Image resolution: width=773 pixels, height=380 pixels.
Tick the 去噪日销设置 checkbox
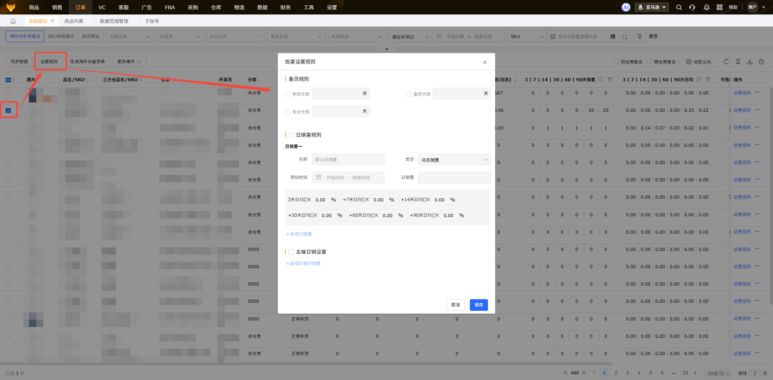click(291, 252)
